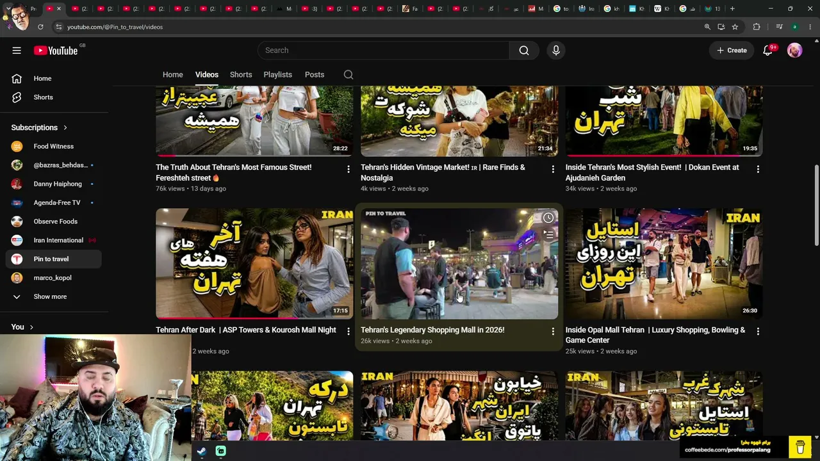
Task: Open the channel Posts tab
Action: click(315, 75)
